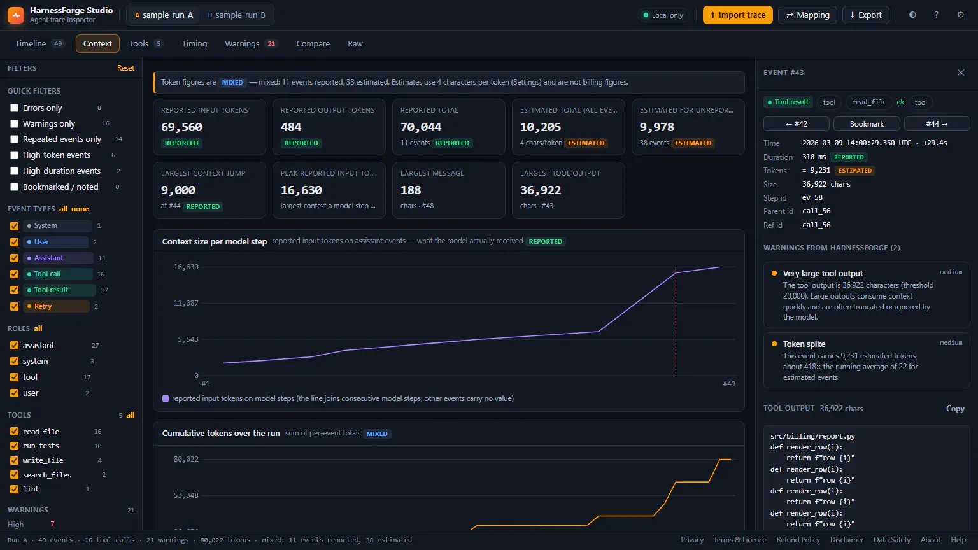Go to next event #44
The height and width of the screenshot is (550, 978).
point(937,123)
